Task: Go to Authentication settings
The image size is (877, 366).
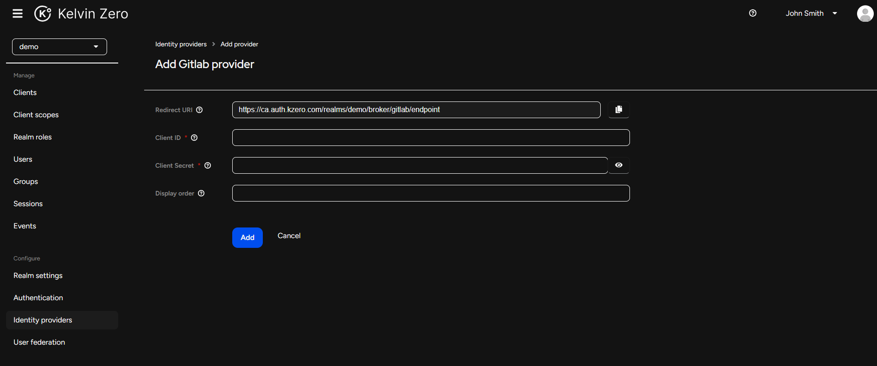Action: 38,298
